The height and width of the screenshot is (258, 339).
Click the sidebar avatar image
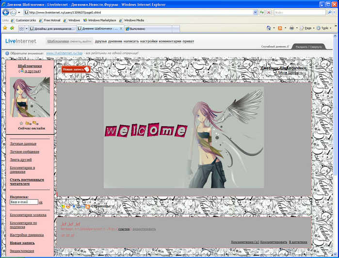coord(30,97)
